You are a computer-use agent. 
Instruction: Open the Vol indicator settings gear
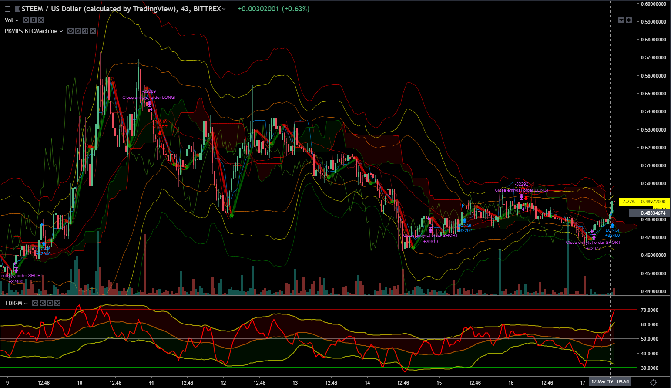(x=34, y=20)
